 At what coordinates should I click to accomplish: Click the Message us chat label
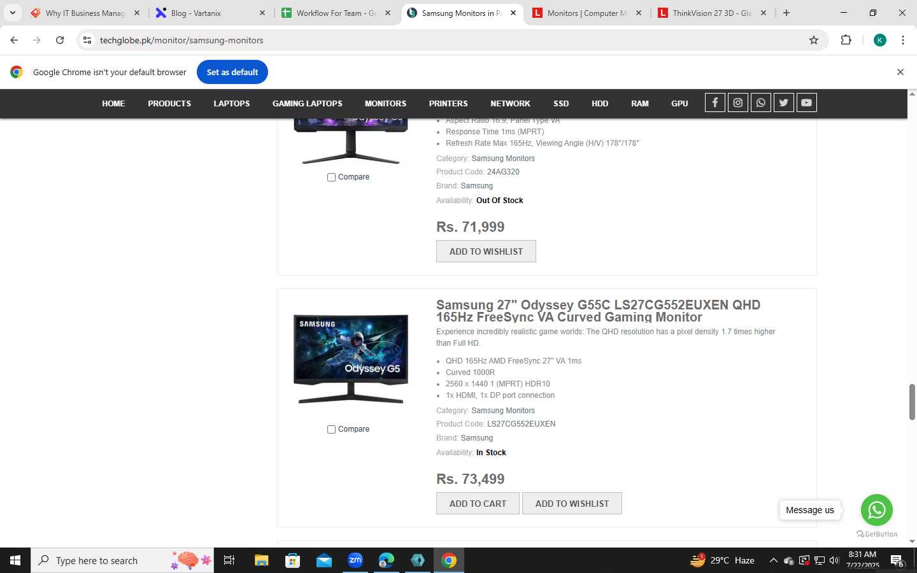pyautogui.click(x=810, y=510)
